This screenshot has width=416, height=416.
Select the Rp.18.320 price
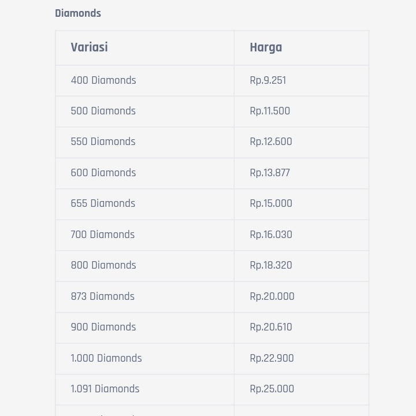(x=271, y=265)
